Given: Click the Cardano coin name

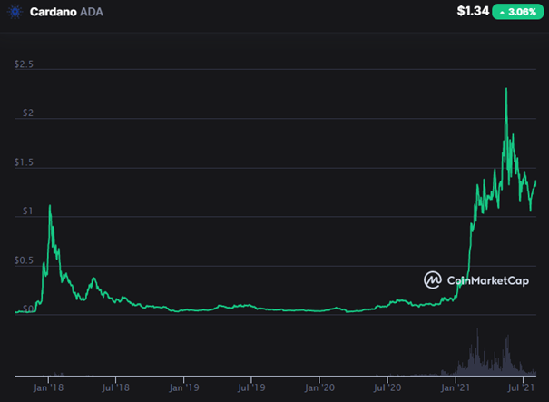Looking at the screenshot, I should coord(54,12).
